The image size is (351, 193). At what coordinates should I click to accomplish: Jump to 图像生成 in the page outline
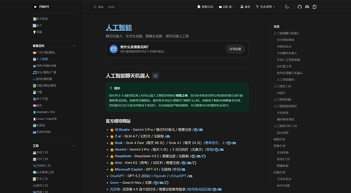click(279, 146)
